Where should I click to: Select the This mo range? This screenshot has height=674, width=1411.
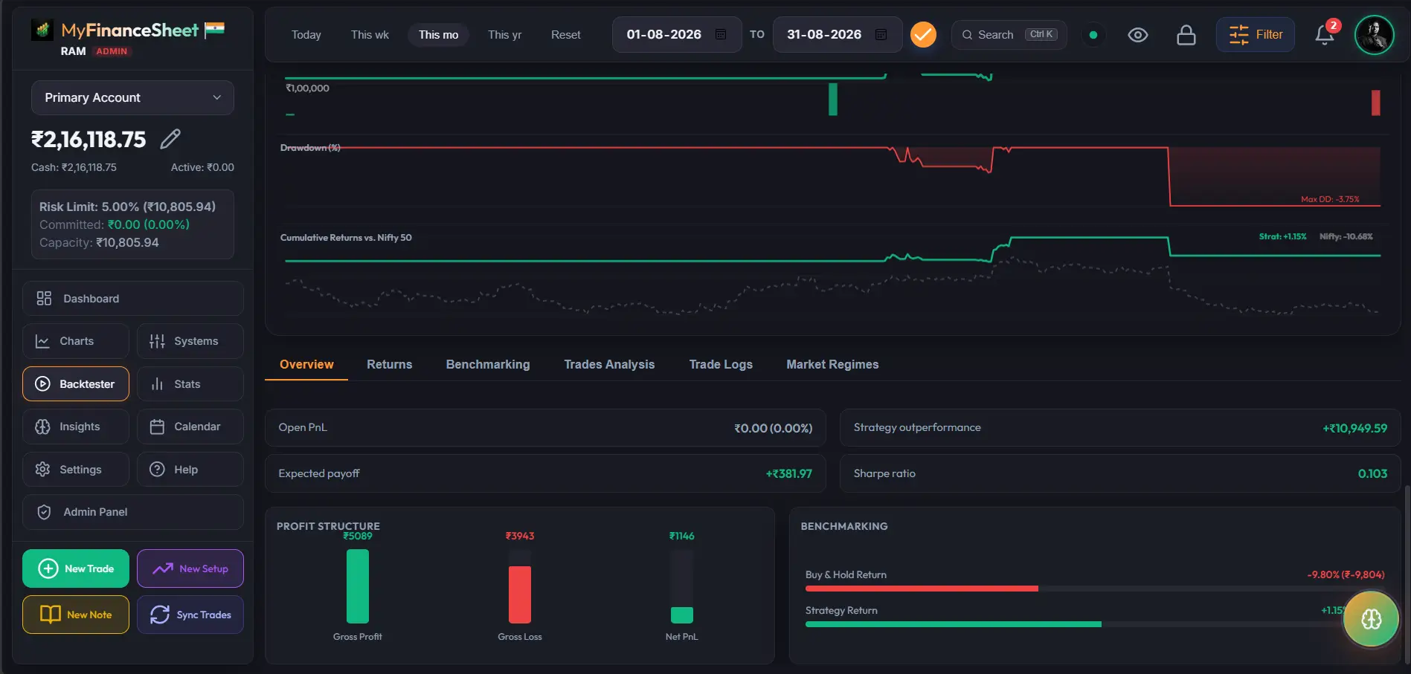(438, 34)
